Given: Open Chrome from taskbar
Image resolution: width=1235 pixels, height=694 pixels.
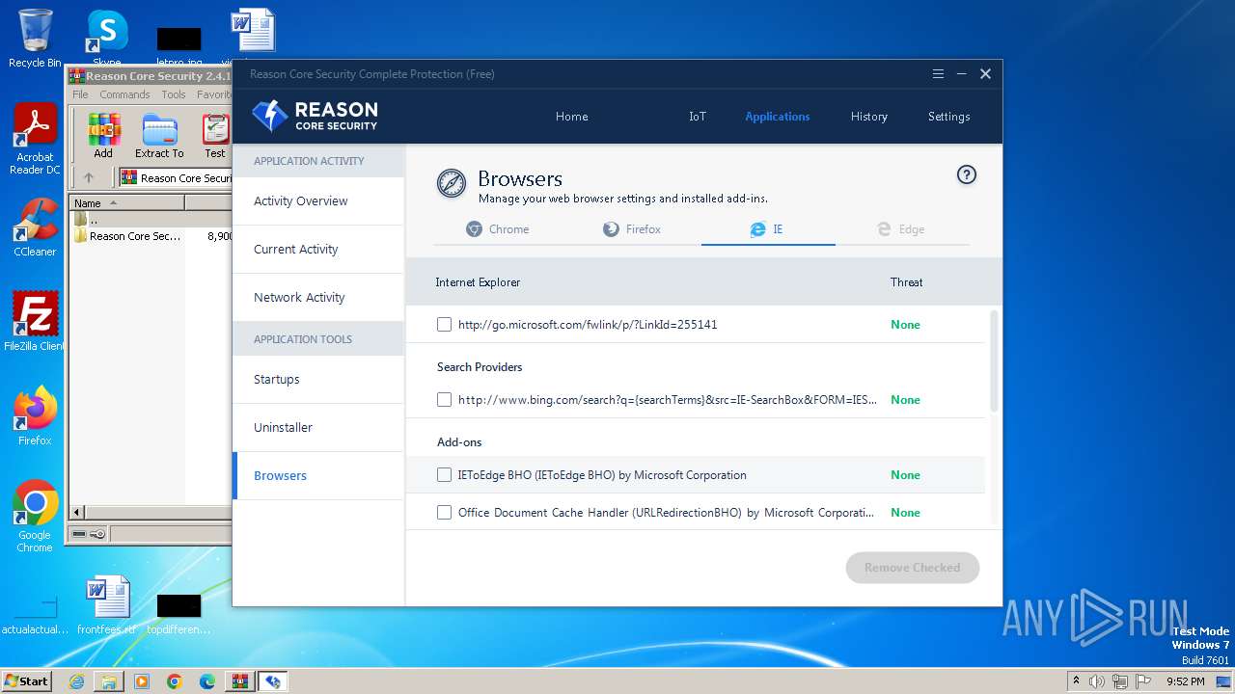Looking at the screenshot, I should point(175,681).
